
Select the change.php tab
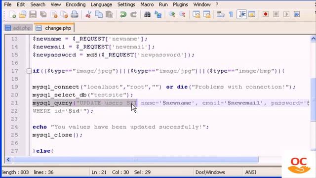tap(54, 28)
